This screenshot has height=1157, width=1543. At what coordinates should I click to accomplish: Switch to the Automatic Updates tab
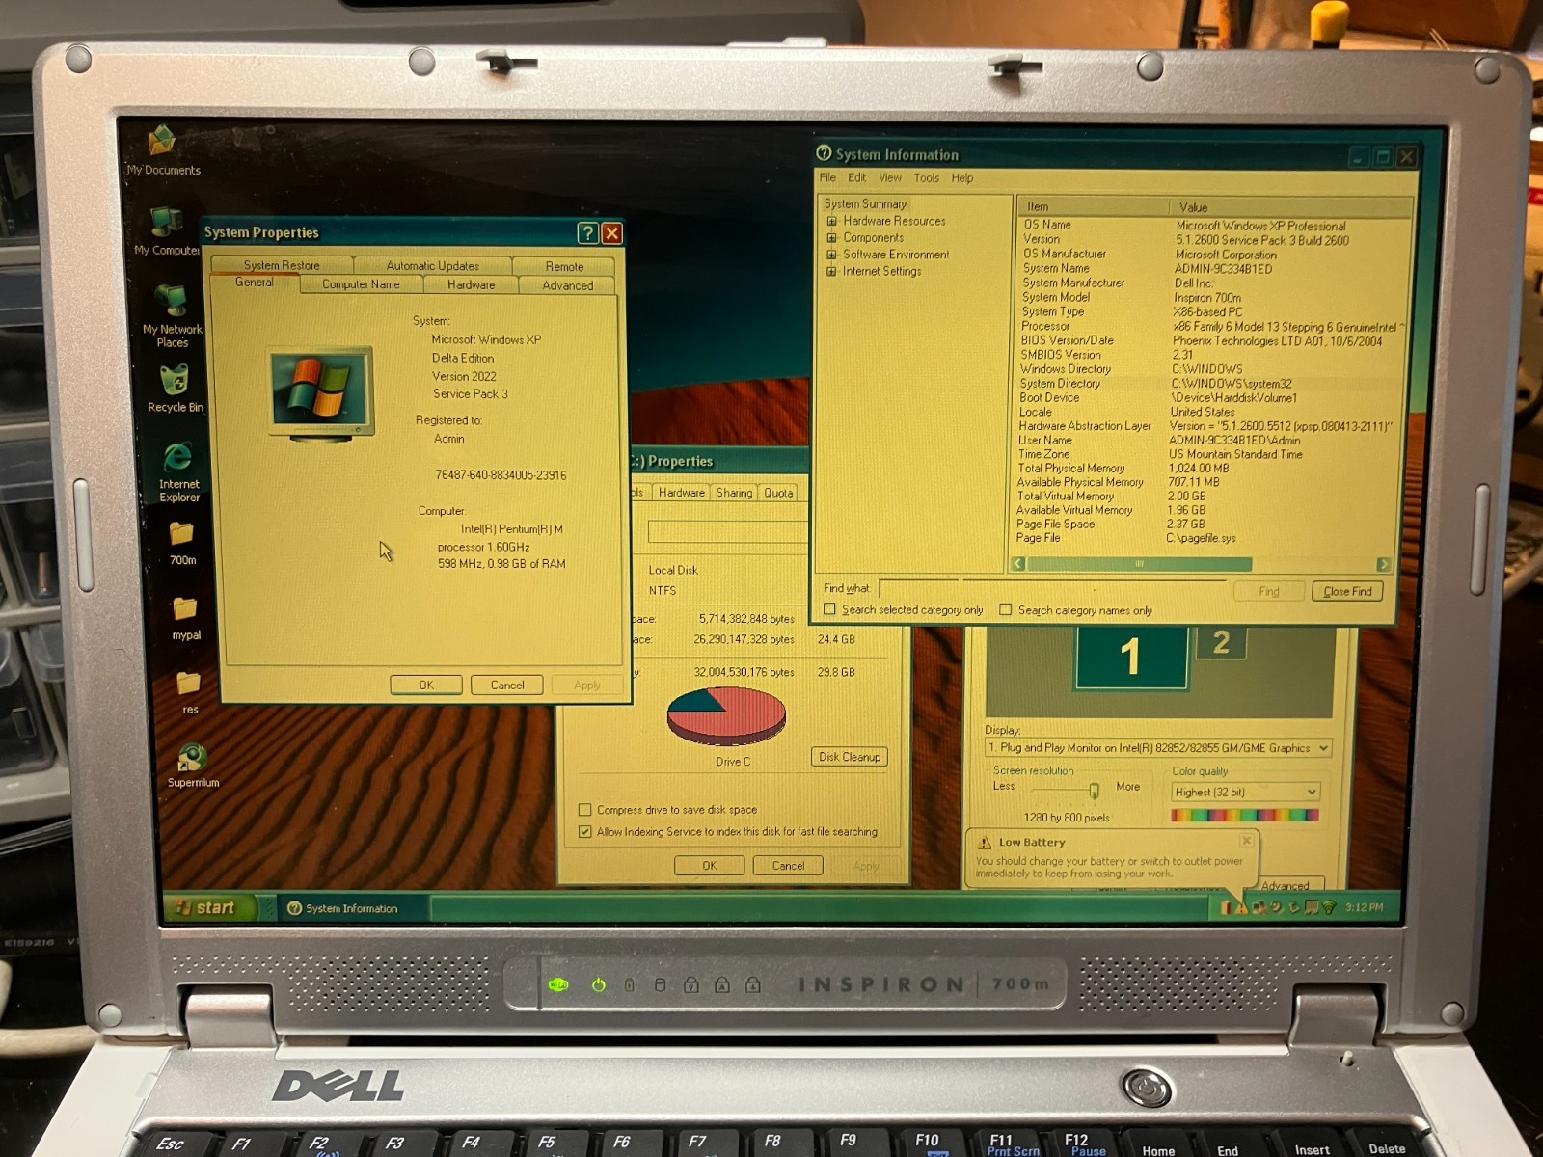coord(432,266)
